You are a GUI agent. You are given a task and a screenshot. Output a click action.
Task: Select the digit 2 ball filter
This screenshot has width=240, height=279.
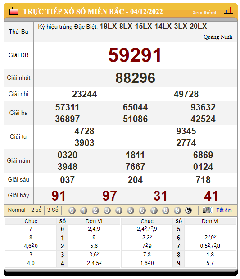(x=95, y=210)
